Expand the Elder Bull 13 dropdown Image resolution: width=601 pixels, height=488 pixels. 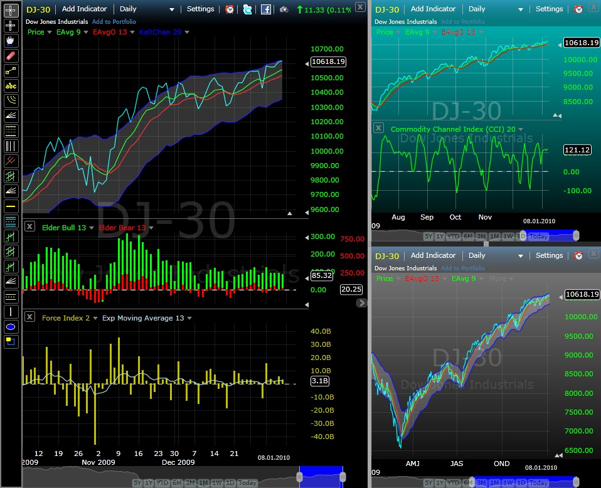tap(91, 228)
